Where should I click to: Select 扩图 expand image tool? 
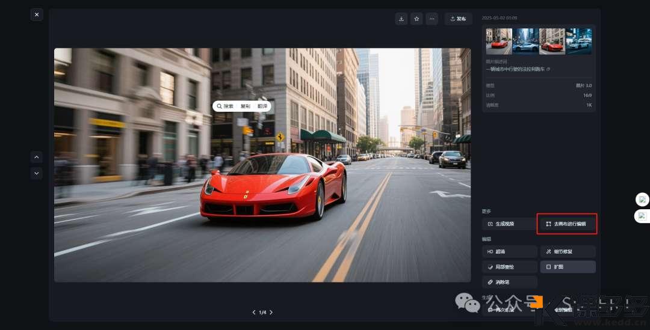568,266
